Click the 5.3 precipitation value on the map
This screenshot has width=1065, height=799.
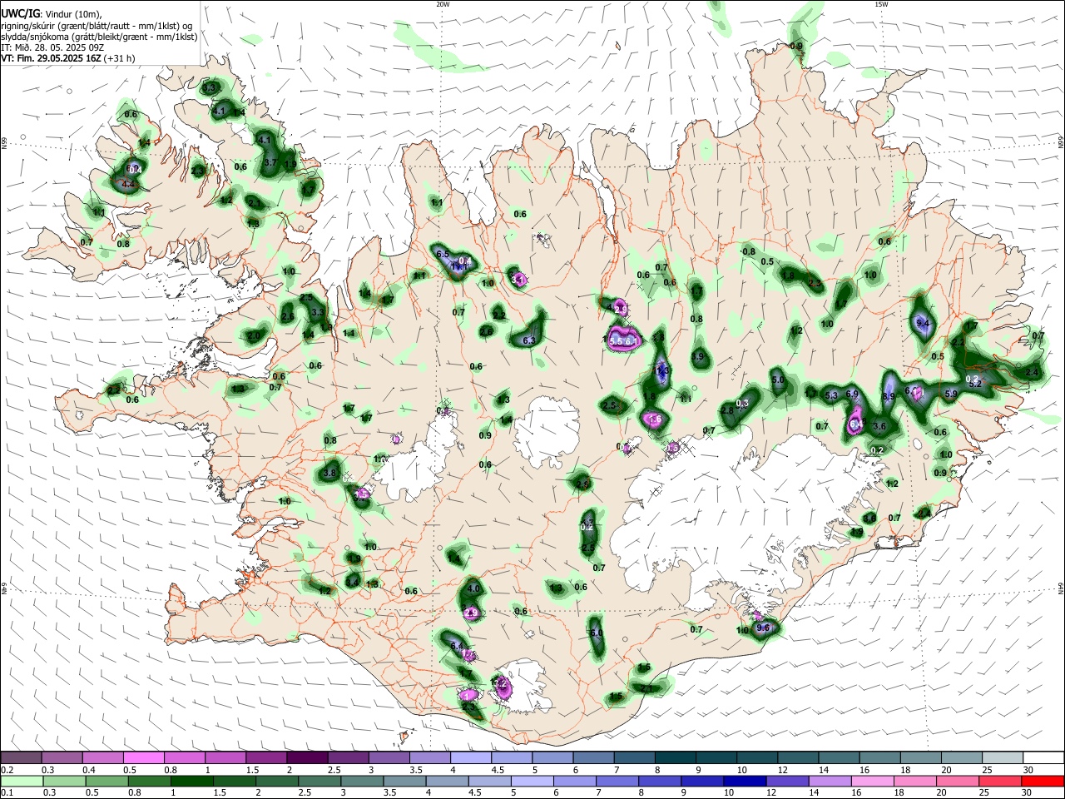(831, 395)
